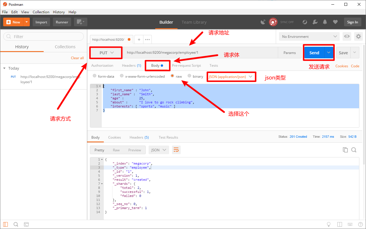The image size is (366, 229).
Task: Open the environment quick look eye icon
Action: tap(347, 36)
